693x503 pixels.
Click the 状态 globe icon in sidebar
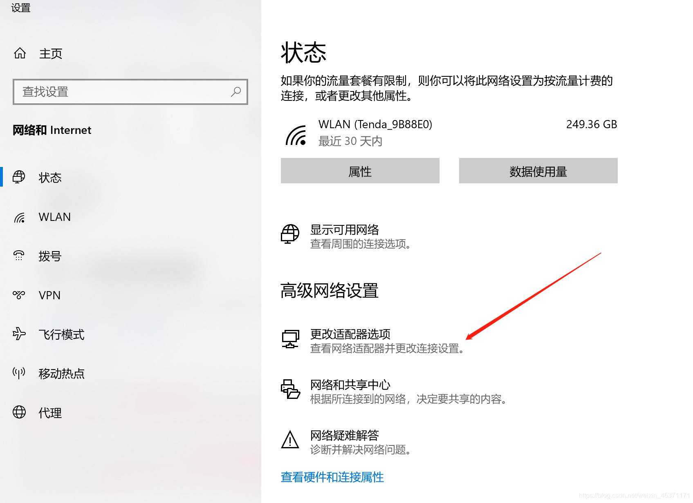[19, 177]
